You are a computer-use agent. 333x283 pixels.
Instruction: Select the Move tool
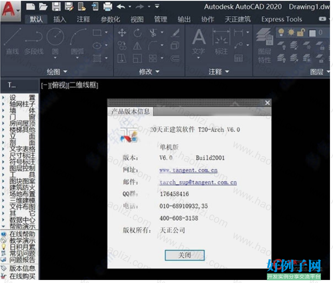point(122,33)
